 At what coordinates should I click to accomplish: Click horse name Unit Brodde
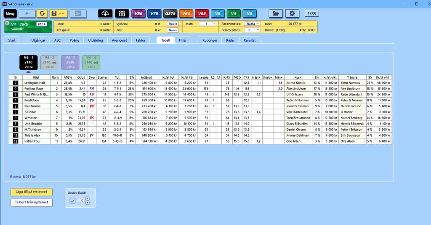[x=33, y=124]
